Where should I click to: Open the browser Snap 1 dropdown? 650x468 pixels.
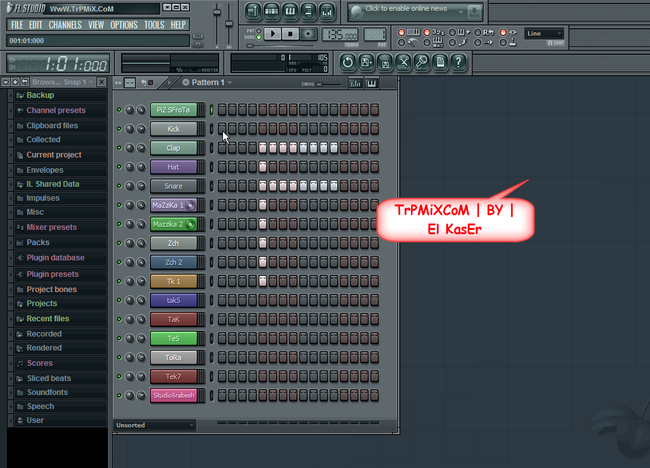point(91,82)
